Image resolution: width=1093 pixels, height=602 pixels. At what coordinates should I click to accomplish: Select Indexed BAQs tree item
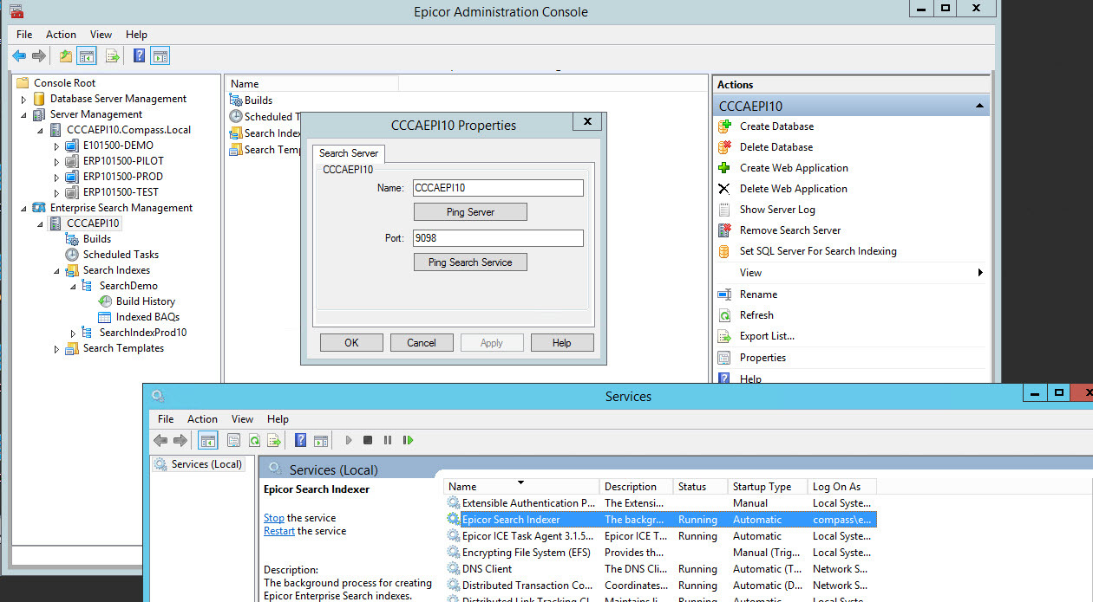pos(147,317)
